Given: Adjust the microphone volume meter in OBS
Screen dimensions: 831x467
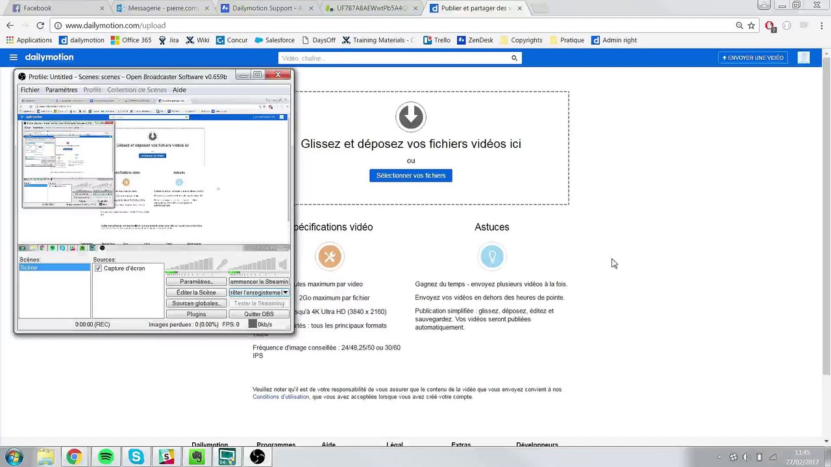Looking at the screenshot, I should [x=190, y=265].
